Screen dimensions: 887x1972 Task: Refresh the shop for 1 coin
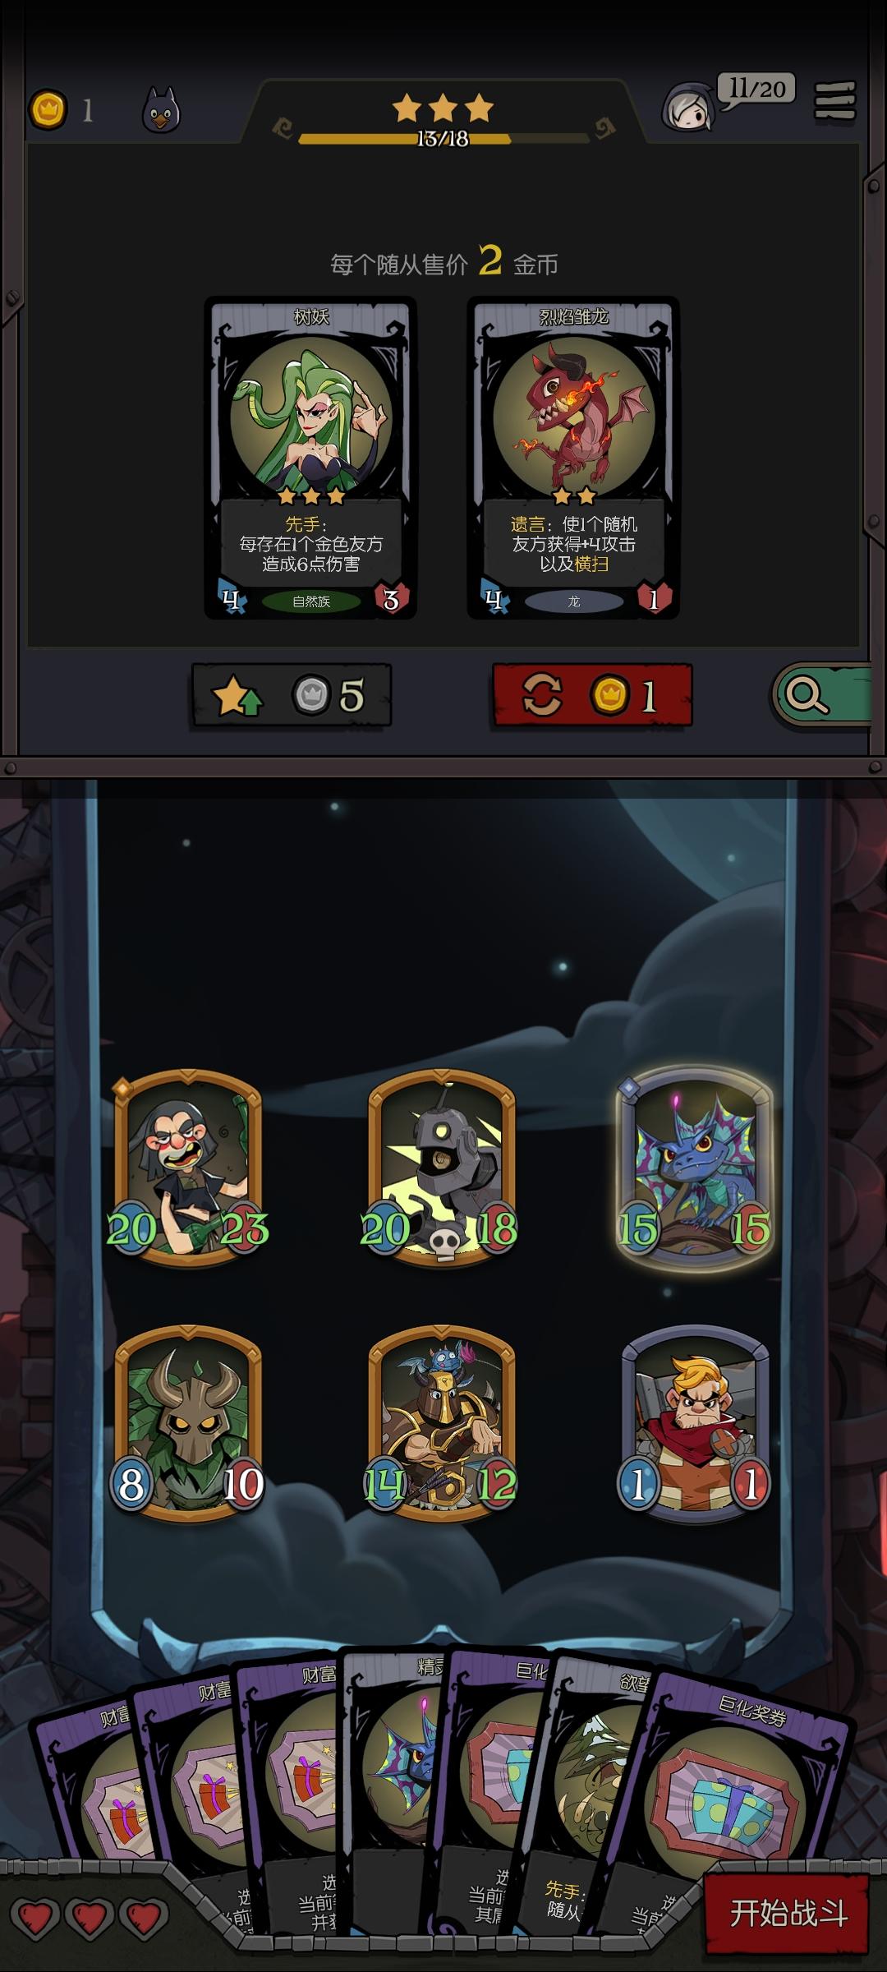point(592,696)
